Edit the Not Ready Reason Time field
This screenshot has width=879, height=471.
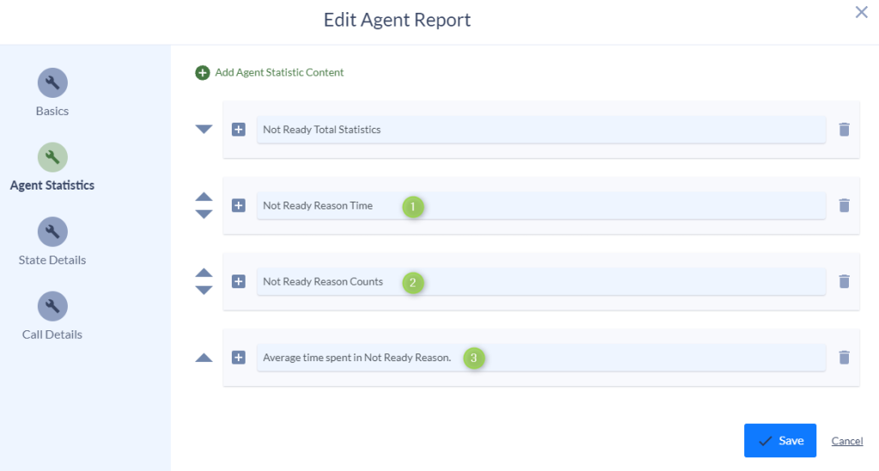coord(541,206)
